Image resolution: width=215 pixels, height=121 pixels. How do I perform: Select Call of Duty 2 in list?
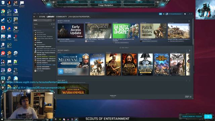click(x=40, y=33)
